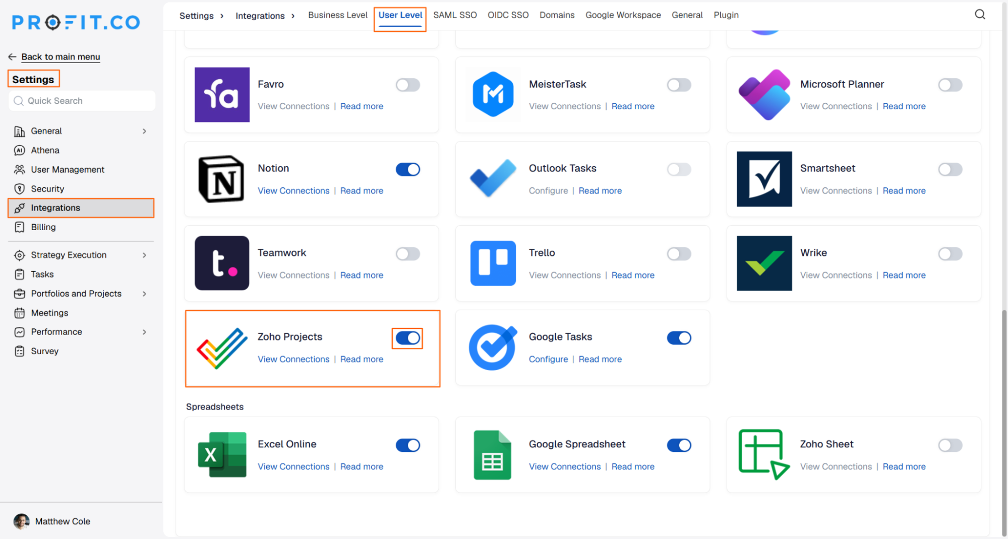Viewport: 1008px width, 539px height.
Task: Click the Outlook Tasks checkmark icon
Action: [x=493, y=179]
